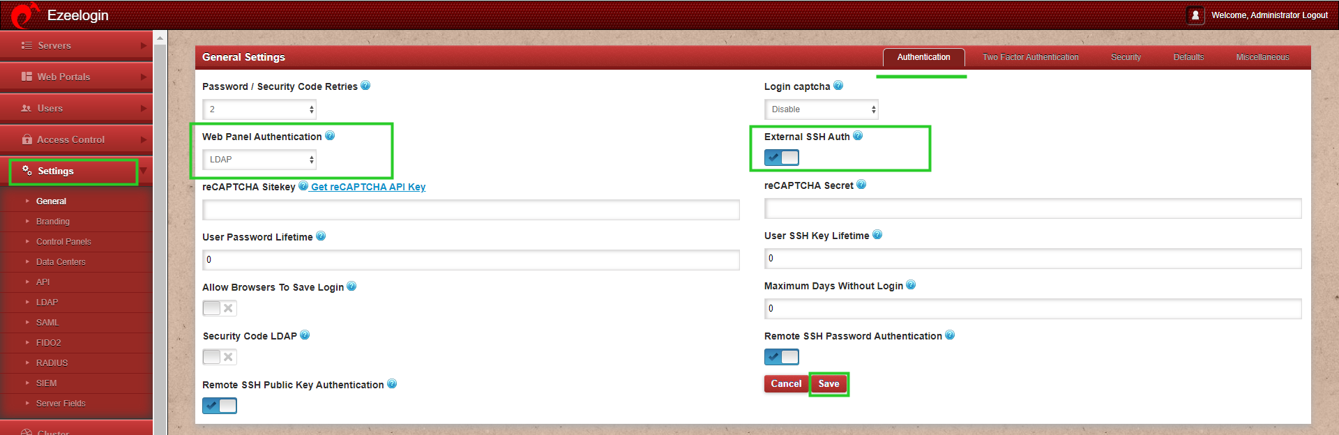Open the Web Panel Authentication dropdown
The width and height of the screenshot is (1339, 435).
259,160
